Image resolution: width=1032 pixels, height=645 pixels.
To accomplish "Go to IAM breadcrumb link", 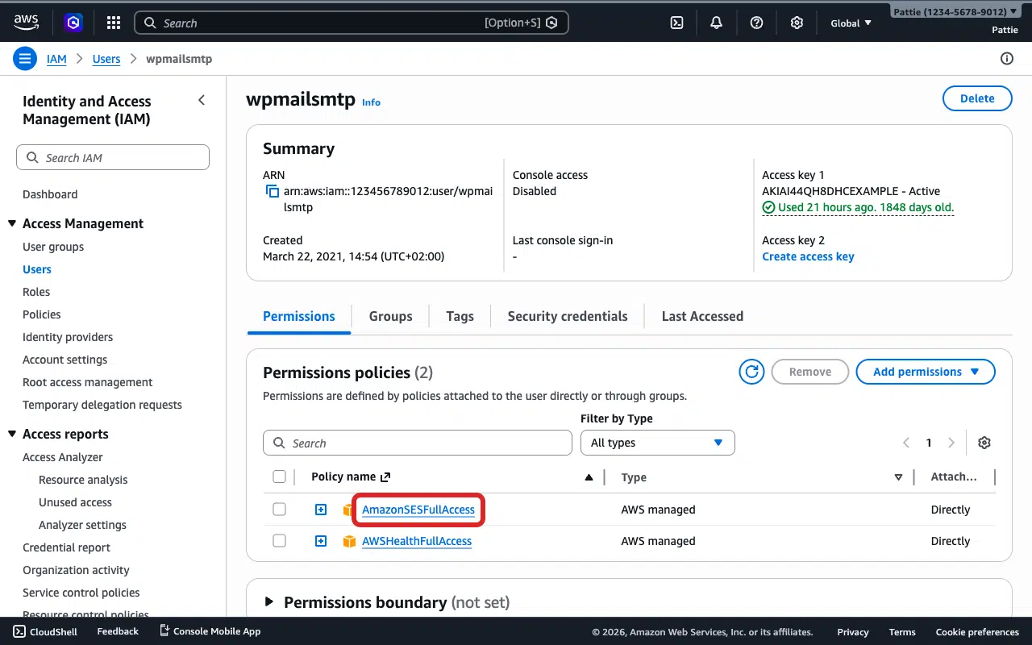I will pos(56,59).
